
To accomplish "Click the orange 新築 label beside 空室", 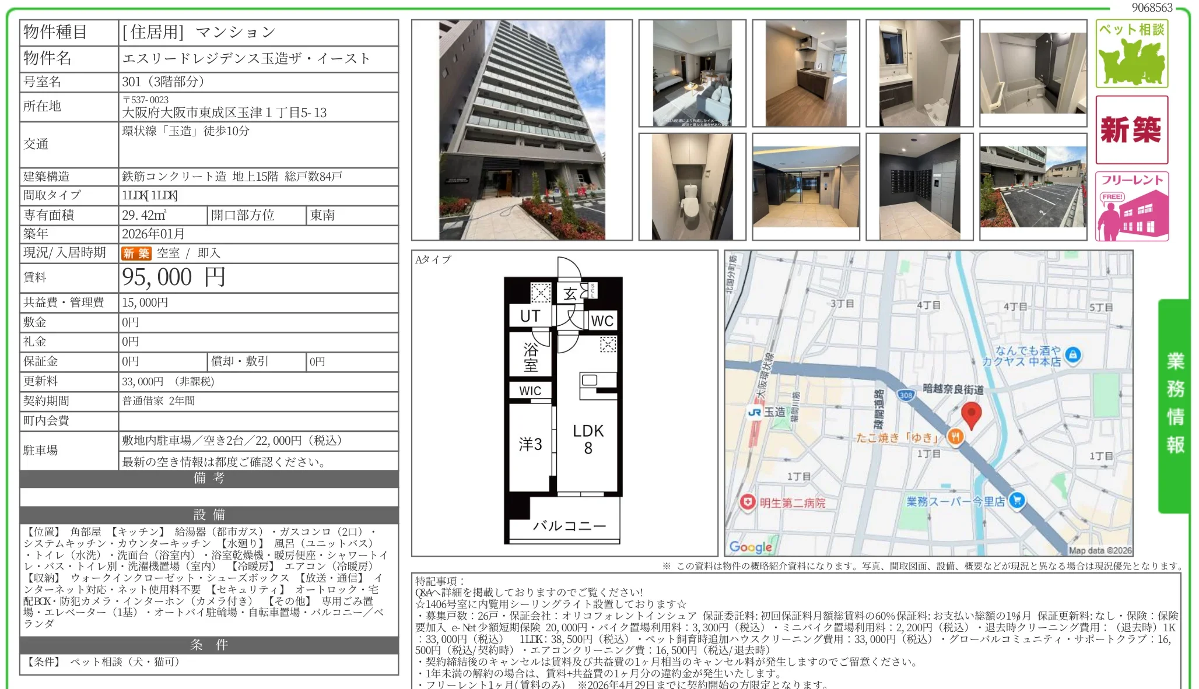I will click(x=136, y=253).
